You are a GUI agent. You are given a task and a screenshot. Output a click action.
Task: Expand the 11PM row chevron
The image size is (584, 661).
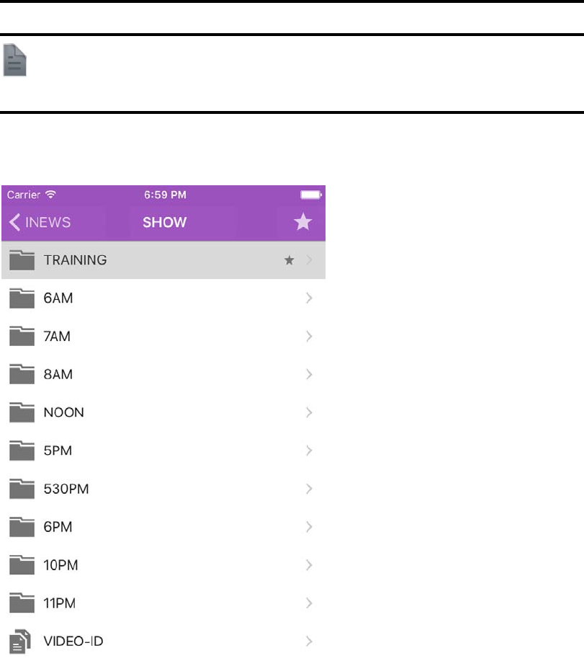pos(310,603)
